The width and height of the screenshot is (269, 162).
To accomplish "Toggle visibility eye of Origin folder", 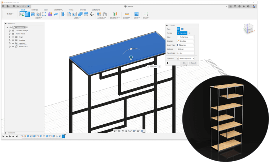I will pyautogui.click(x=13, y=37).
